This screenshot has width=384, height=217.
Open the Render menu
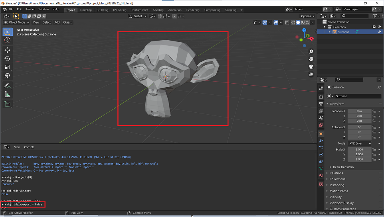click(x=30, y=10)
